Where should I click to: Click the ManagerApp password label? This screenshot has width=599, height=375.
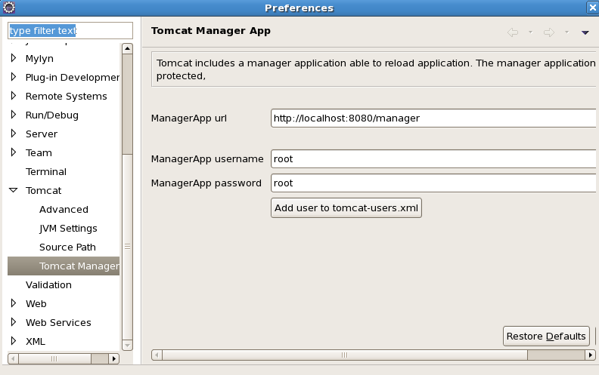(206, 183)
